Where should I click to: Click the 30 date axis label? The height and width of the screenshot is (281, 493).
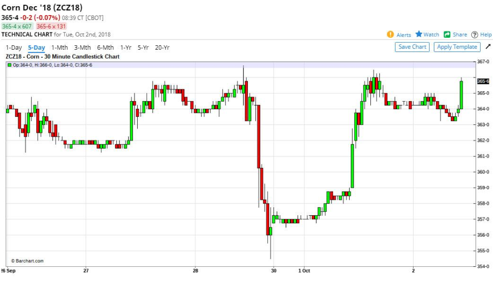274,271
